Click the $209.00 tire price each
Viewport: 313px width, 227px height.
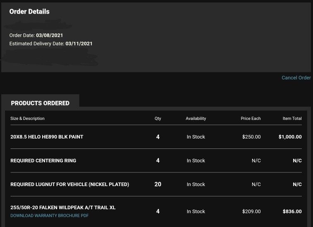(251, 211)
